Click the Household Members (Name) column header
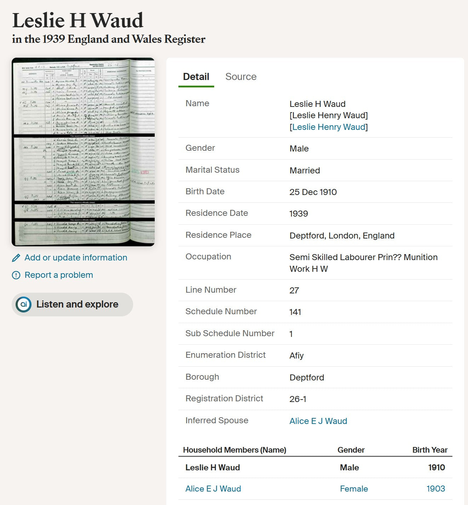This screenshot has width=468, height=505. [x=235, y=450]
